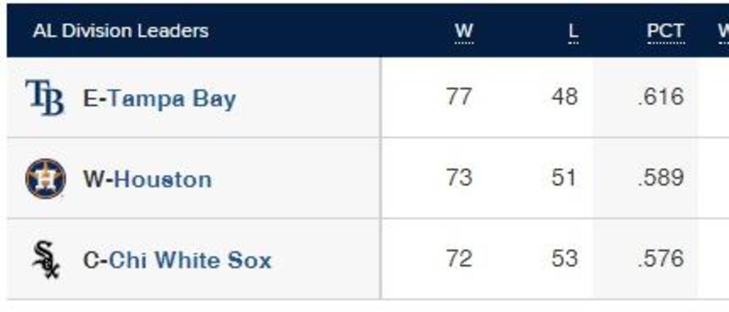Click the Houston Astros logo
The height and width of the screenshot is (312, 729).
46,178
